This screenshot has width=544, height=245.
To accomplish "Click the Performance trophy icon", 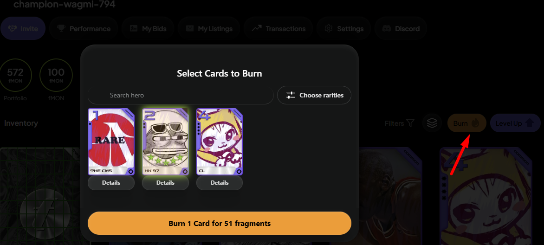I will click(61, 29).
